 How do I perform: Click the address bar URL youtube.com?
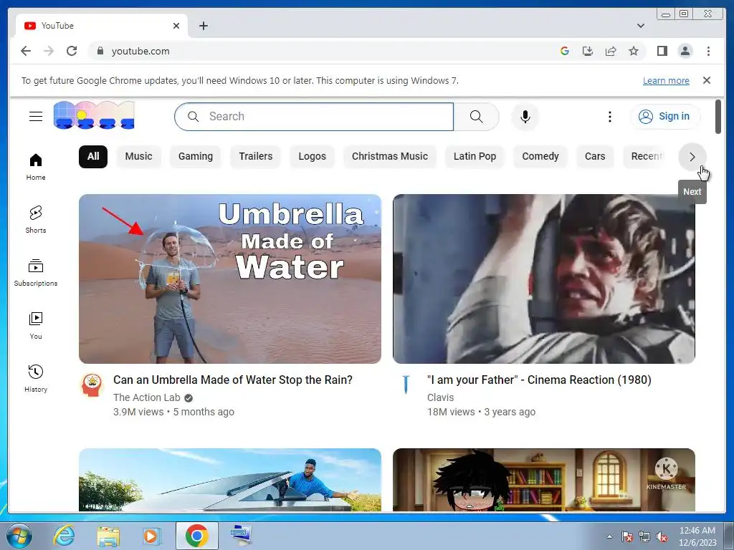(140, 51)
